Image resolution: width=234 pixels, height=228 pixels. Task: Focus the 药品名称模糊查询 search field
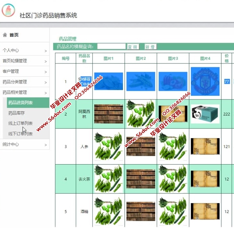pyautogui.click(x=111, y=46)
